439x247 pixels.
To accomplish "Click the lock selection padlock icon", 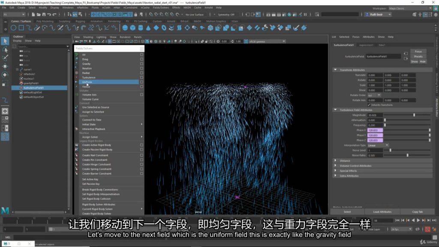I will pos(136,14).
